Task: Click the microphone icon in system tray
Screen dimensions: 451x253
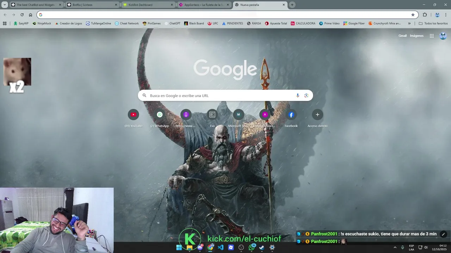Action: point(402,247)
